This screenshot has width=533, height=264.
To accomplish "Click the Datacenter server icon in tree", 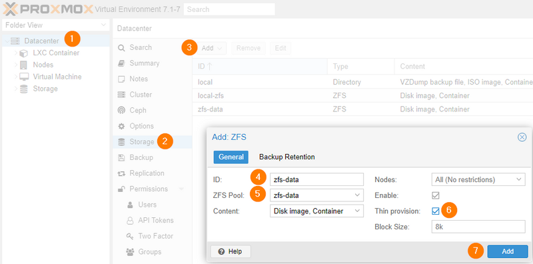I will click(x=15, y=41).
